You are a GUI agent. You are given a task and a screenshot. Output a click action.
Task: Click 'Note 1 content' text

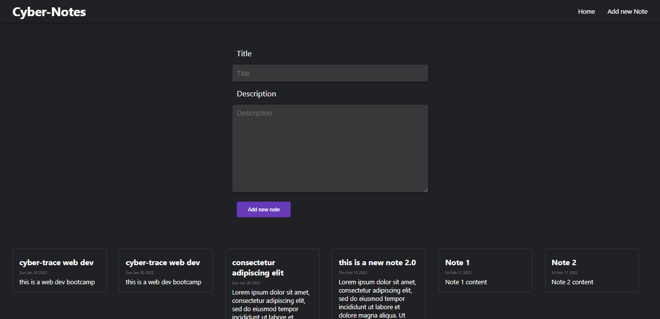(x=466, y=282)
